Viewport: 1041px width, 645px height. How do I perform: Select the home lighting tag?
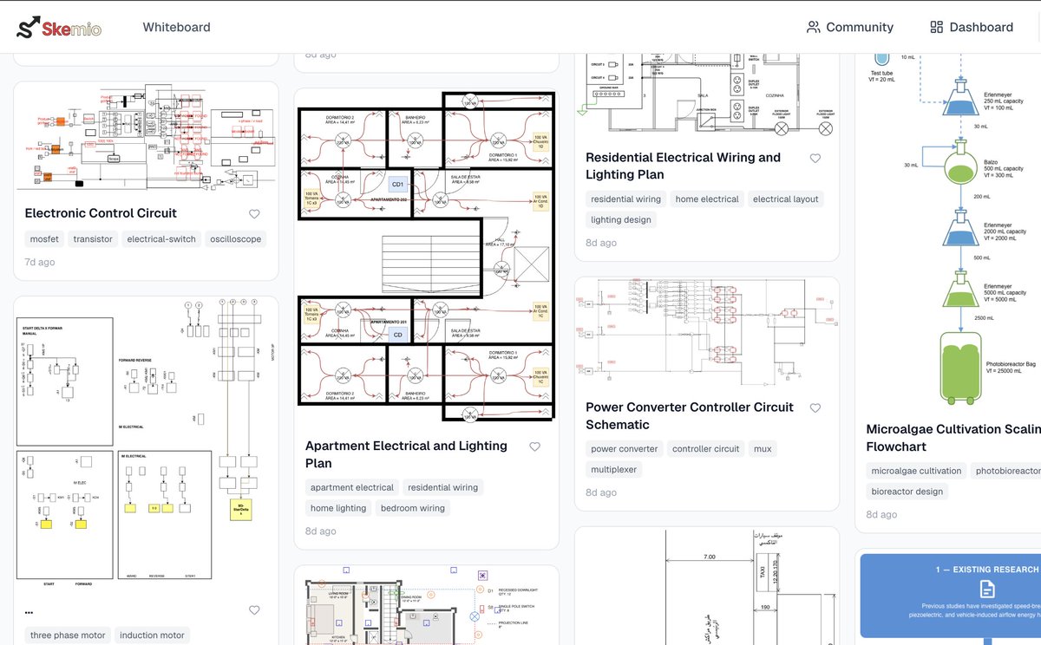(x=338, y=508)
